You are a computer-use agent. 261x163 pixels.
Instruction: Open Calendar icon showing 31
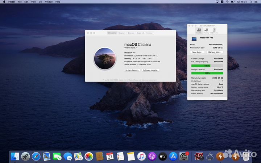(110, 156)
